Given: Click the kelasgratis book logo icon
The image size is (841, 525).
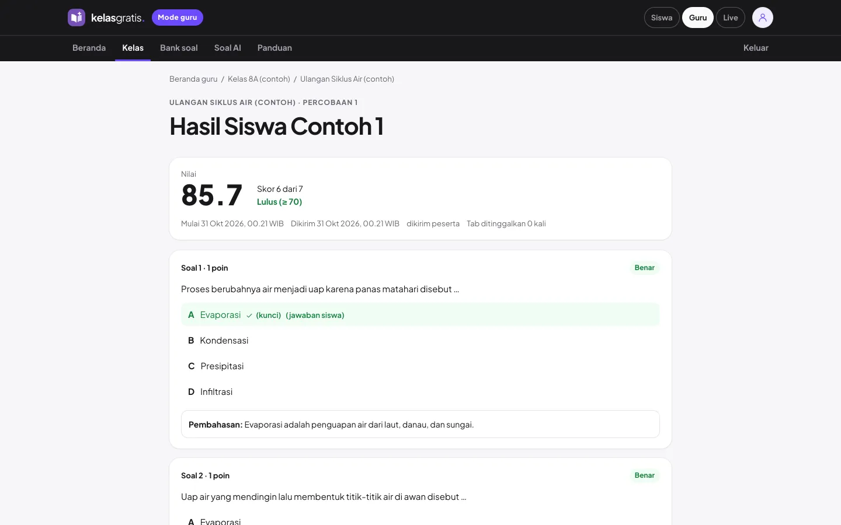Looking at the screenshot, I should click(77, 17).
